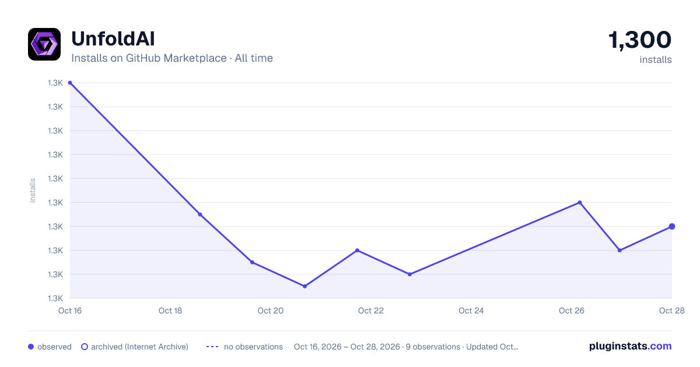Click the Oct 20 axis label
The image size is (700, 367).
271,310
